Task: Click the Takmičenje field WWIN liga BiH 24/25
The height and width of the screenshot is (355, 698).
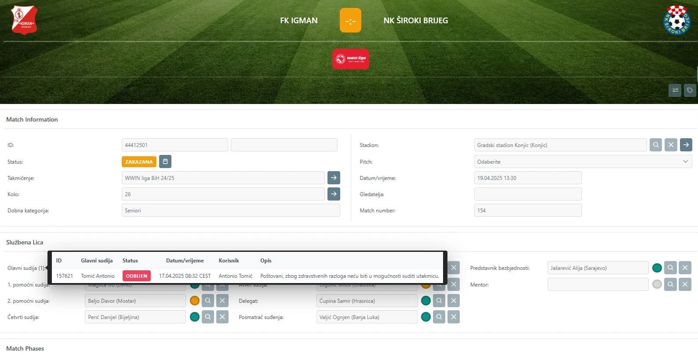Action: [x=223, y=178]
